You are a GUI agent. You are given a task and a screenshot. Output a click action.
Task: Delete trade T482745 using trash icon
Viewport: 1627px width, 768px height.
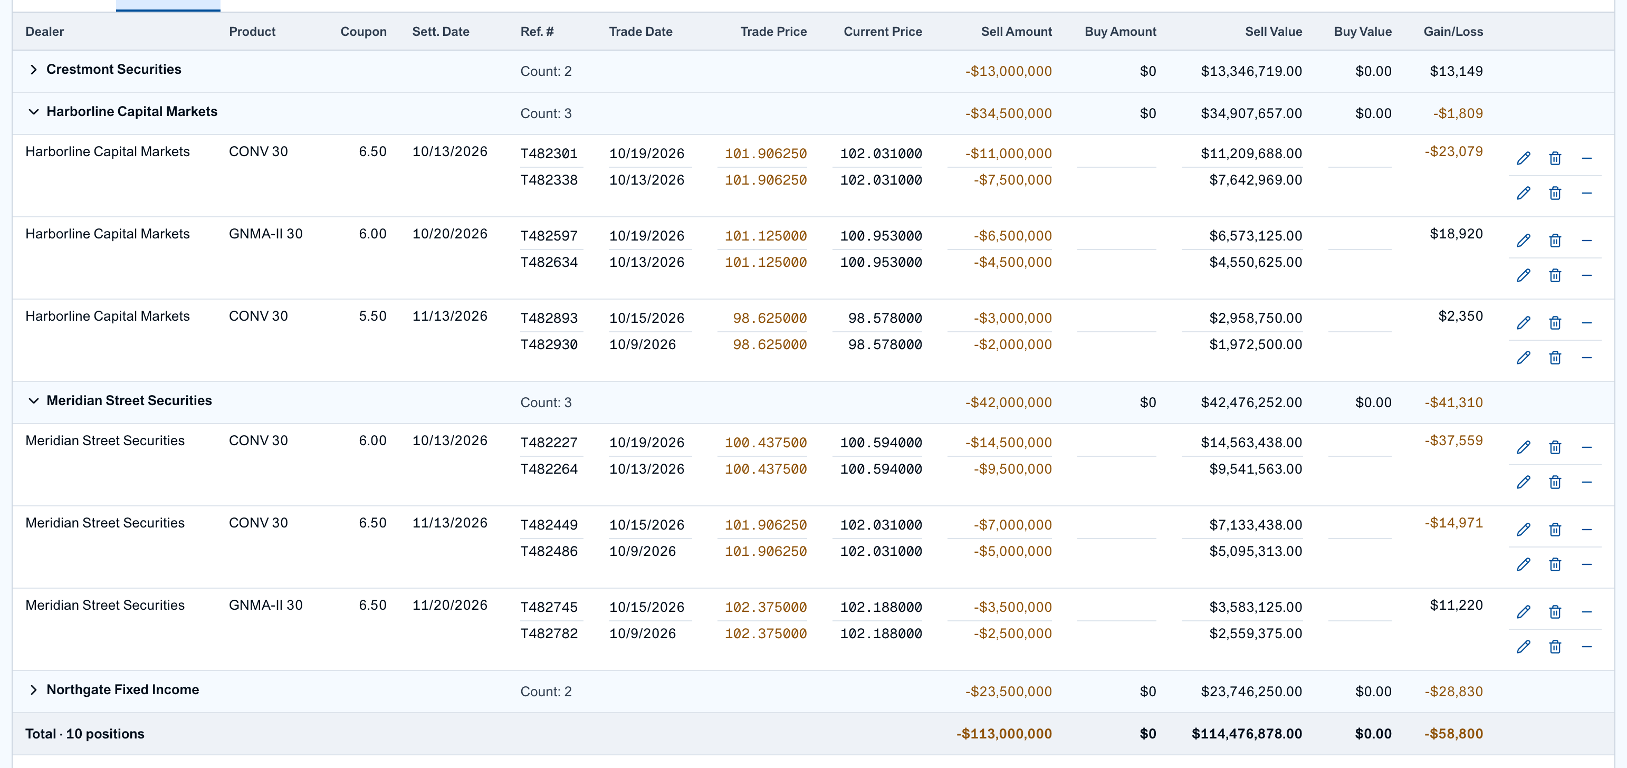coord(1555,611)
